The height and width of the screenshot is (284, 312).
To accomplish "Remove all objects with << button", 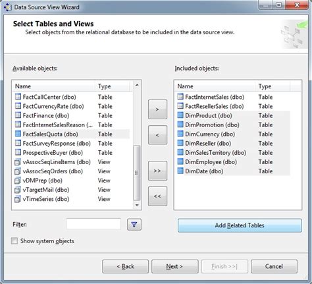I will tap(157, 196).
